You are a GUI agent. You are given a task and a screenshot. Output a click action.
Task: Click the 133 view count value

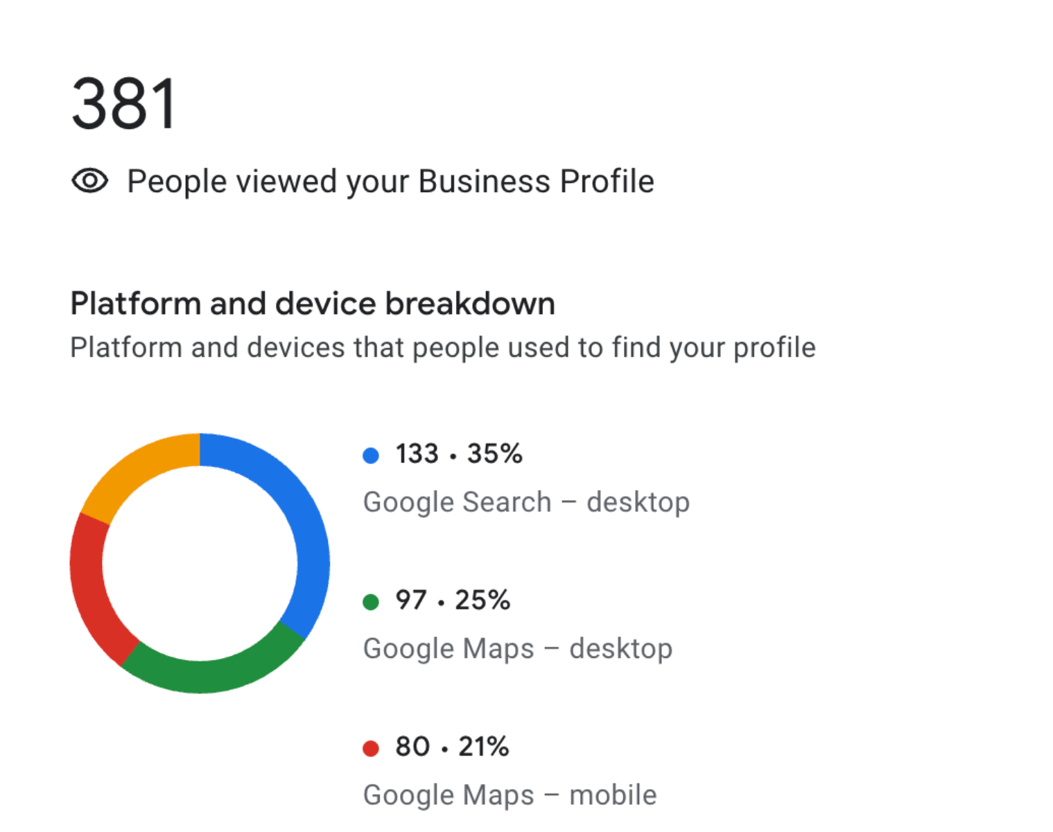click(417, 454)
